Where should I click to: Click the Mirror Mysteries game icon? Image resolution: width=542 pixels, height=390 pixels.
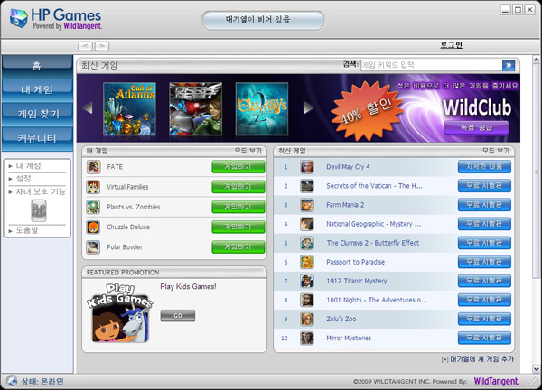point(306,338)
